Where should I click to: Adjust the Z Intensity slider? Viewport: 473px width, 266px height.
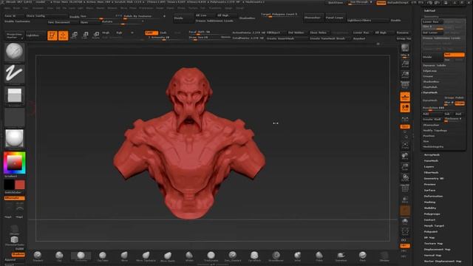(163, 38)
